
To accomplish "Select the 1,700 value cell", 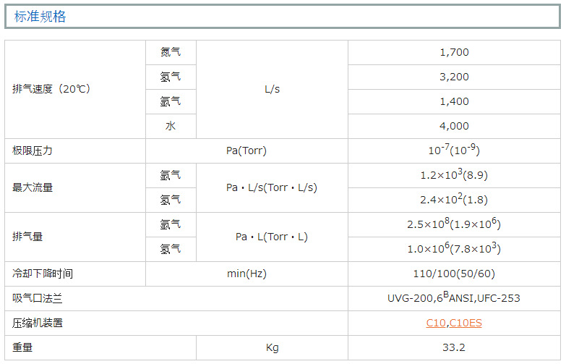I will click(x=454, y=52).
